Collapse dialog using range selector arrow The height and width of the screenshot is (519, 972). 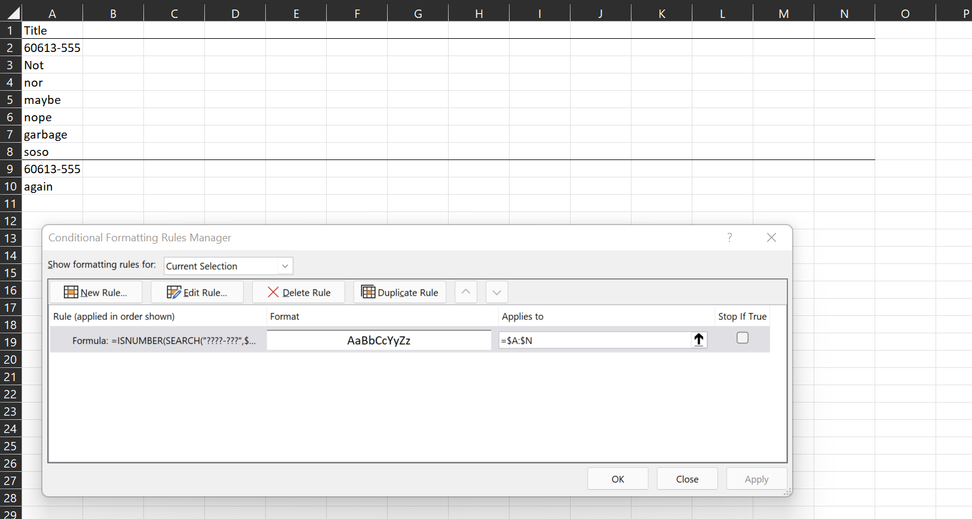pos(698,340)
